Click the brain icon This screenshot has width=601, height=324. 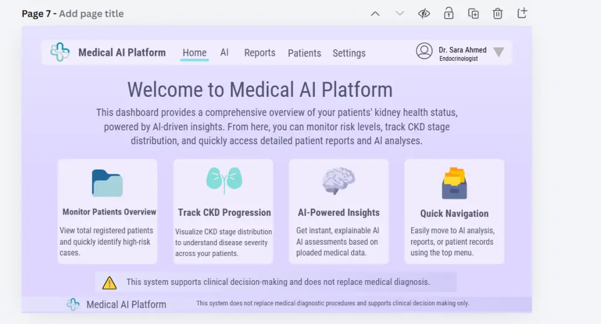pyautogui.click(x=338, y=180)
